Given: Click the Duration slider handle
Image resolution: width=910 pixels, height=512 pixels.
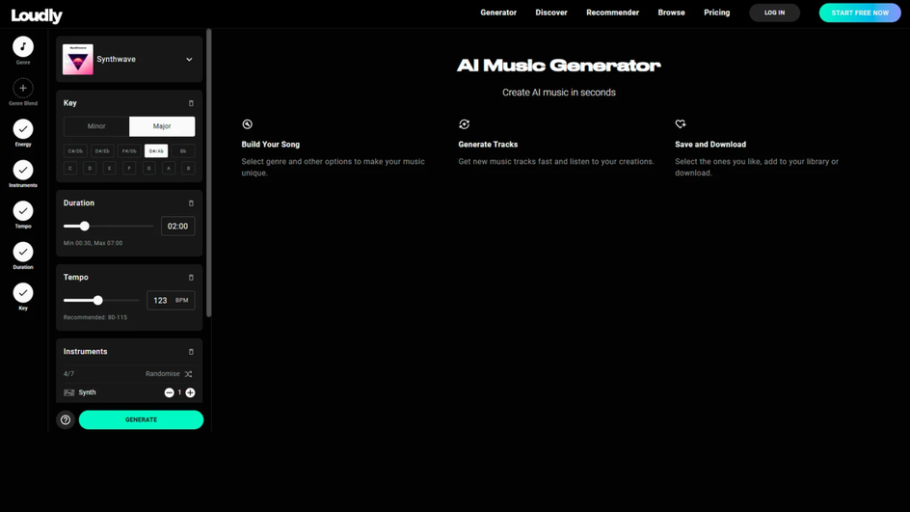Looking at the screenshot, I should pyautogui.click(x=85, y=227).
